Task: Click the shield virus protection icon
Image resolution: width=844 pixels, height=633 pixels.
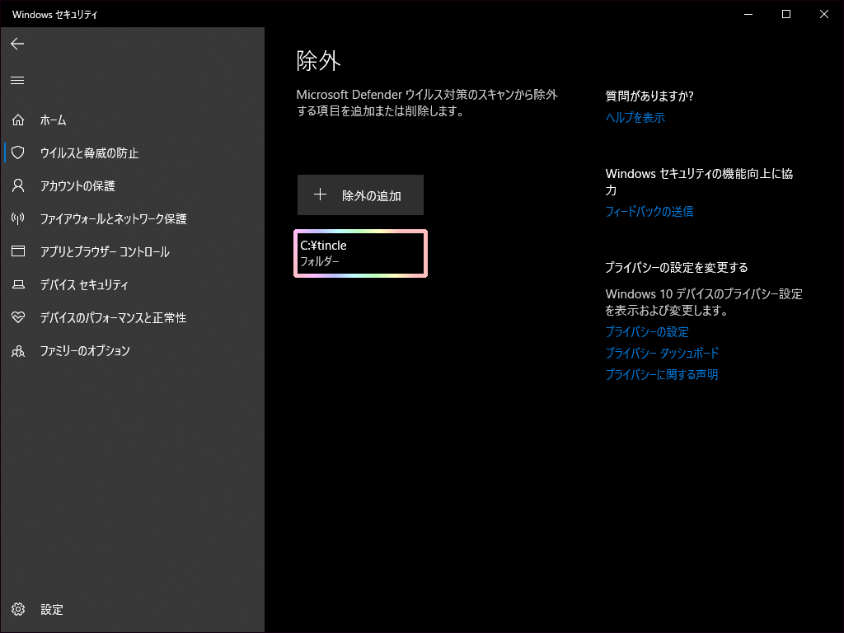Action: pyautogui.click(x=18, y=152)
